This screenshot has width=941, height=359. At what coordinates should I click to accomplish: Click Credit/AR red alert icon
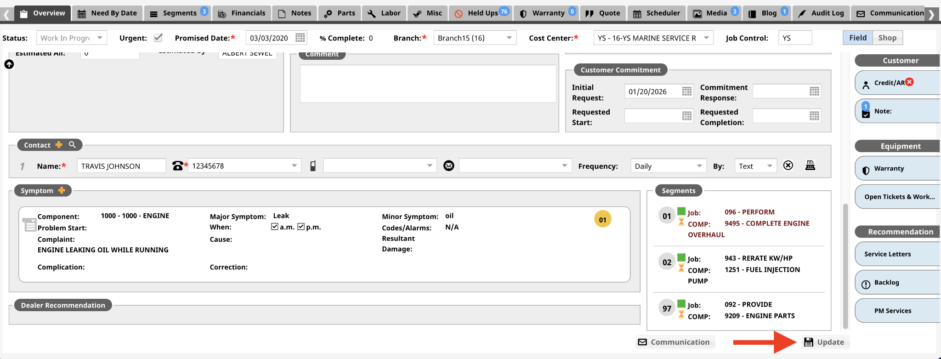click(909, 82)
